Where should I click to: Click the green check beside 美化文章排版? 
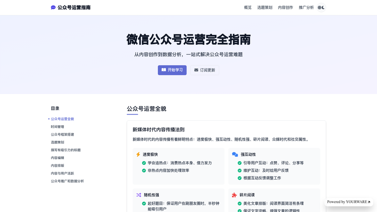pyautogui.click(x=239, y=204)
